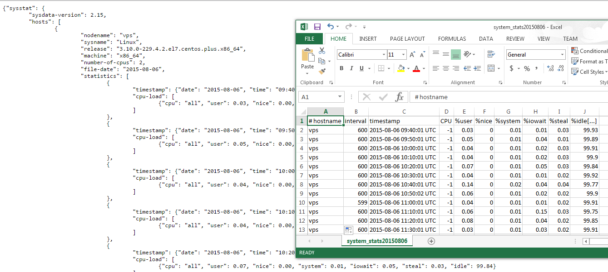Click the Wrap Text icon
Screen dimensions: 608x272
(x=491, y=54)
